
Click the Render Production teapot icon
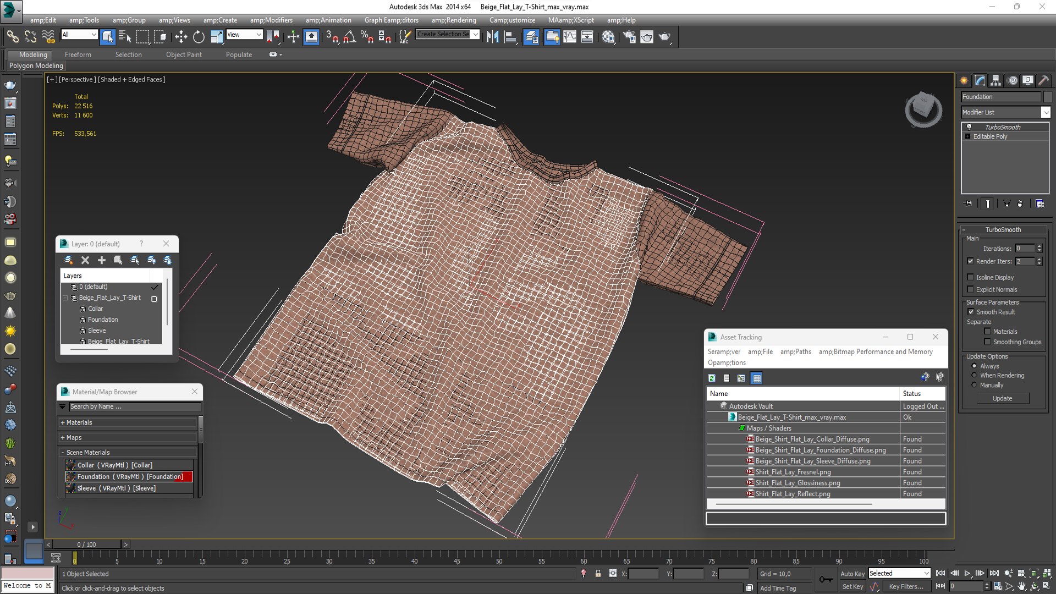point(664,37)
